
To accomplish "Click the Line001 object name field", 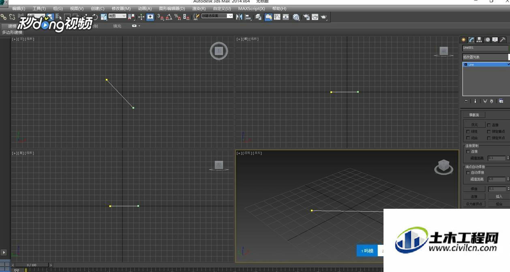I will (485, 48).
